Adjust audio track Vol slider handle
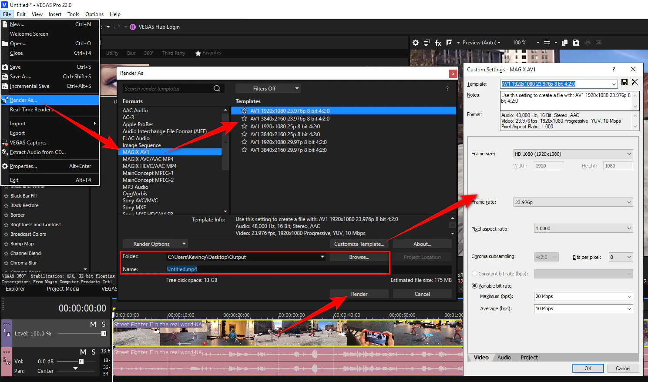The width and height of the screenshot is (648, 382). [81, 362]
